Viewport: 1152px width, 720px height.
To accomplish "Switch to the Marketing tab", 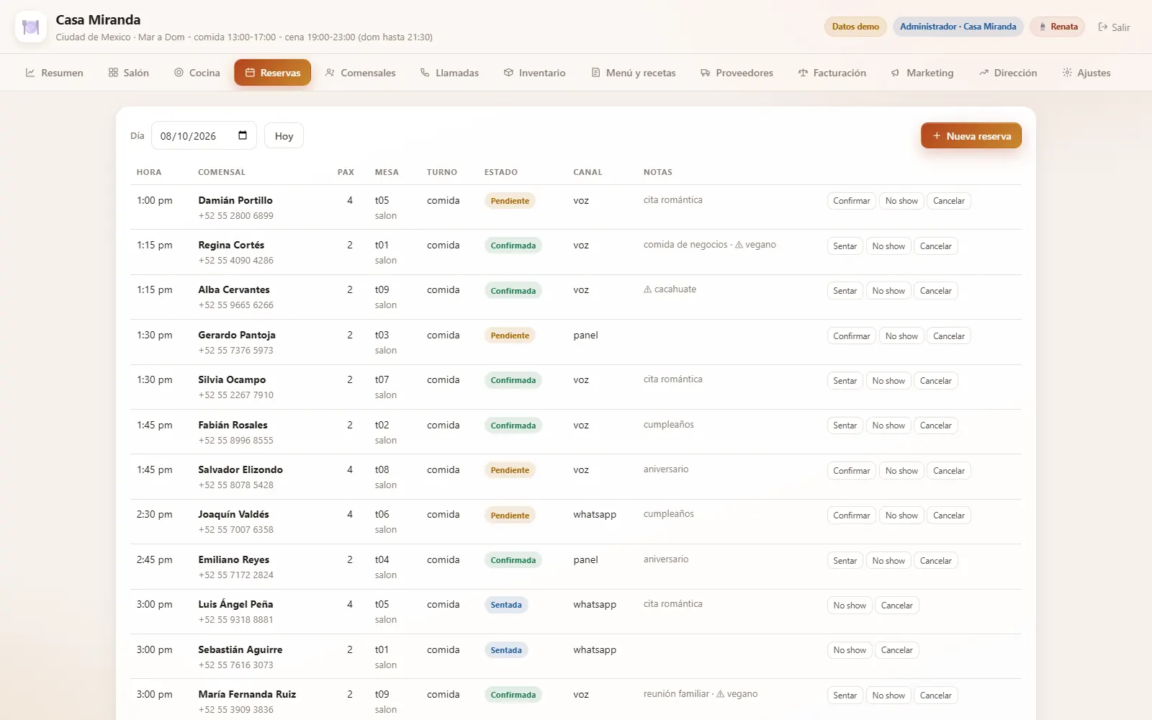I will (922, 73).
